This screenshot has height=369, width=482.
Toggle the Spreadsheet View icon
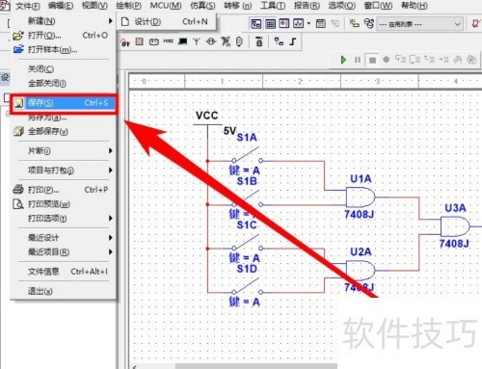pos(270,24)
